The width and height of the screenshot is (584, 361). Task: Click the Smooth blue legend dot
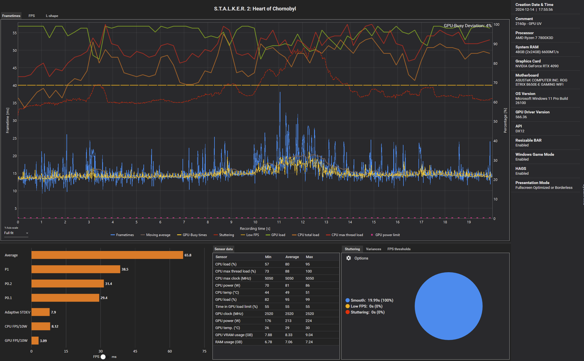(347, 300)
